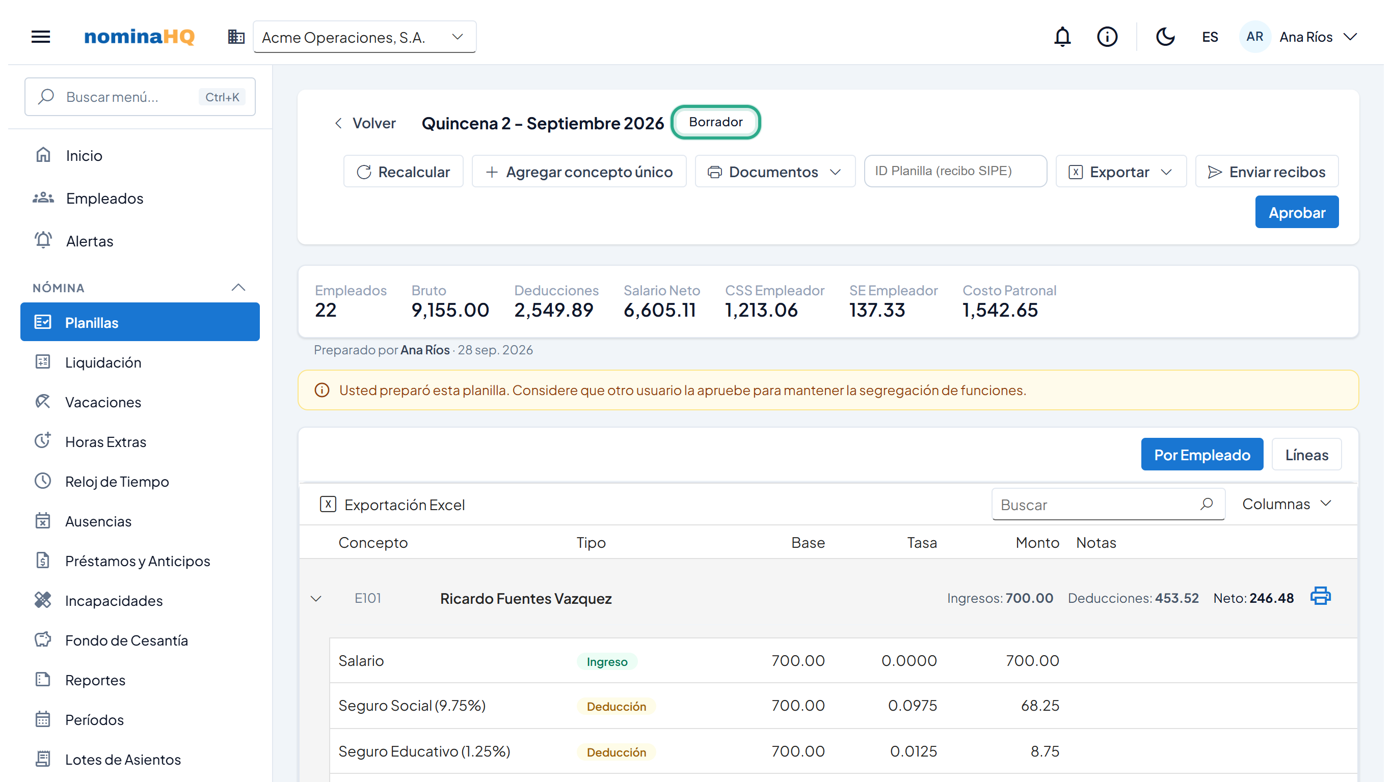The image size is (1392, 782).
Task: Open Lotes de Asientos
Action: coord(140,759)
